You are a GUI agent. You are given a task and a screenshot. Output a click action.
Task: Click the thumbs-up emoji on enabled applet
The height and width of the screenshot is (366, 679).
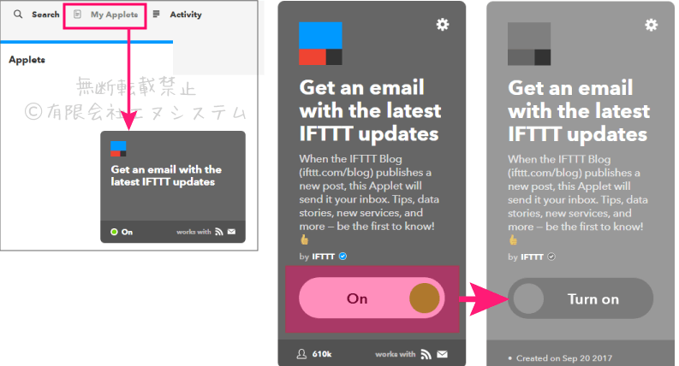pos(305,239)
